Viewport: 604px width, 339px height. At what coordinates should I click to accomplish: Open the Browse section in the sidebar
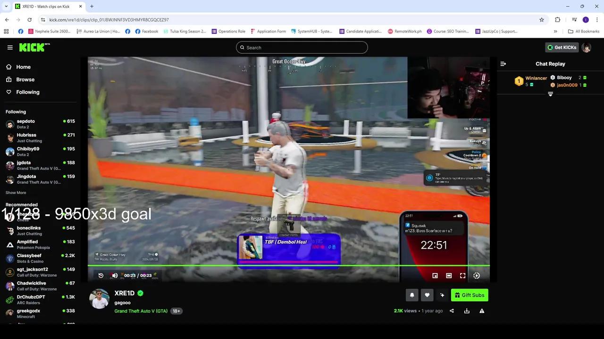click(x=25, y=79)
